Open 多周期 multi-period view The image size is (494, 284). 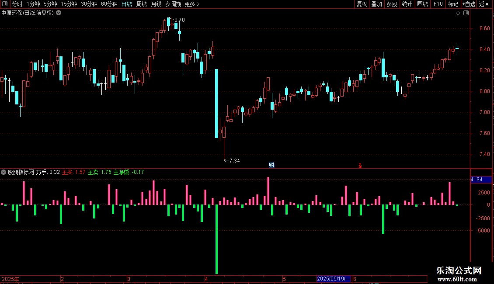pos(173,4)
